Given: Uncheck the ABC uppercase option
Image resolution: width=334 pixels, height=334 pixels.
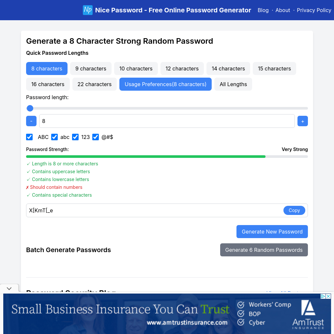Looking at the screenshot, I should (x=29, y=137).
